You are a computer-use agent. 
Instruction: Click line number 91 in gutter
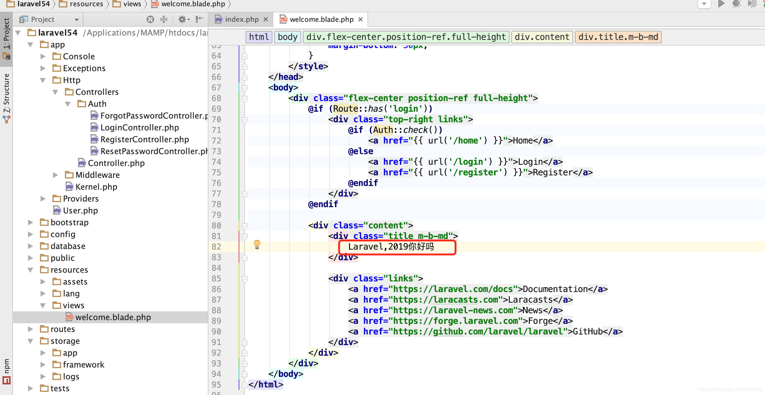click(x=217, y=342)
